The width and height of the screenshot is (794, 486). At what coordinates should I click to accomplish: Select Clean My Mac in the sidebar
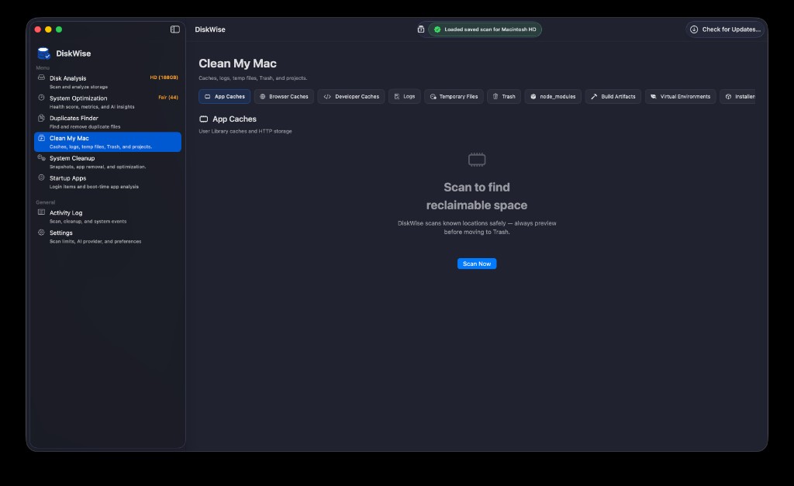tap(107, 142)
